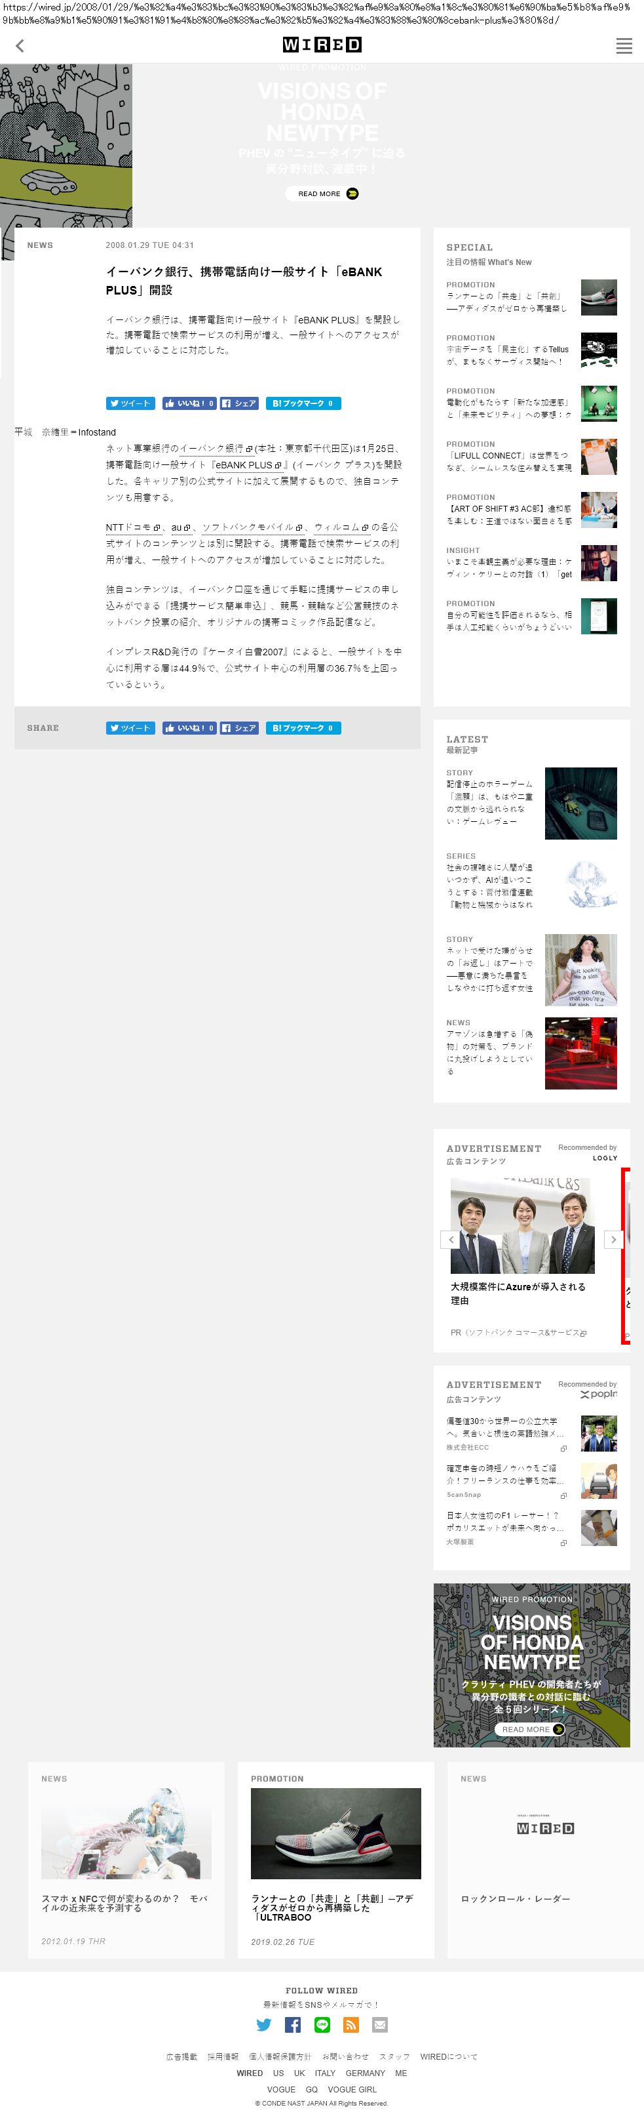Click Like button in SHARE bar
The height and width of the screenshot is (2120, 644).
tap(189, 727)
